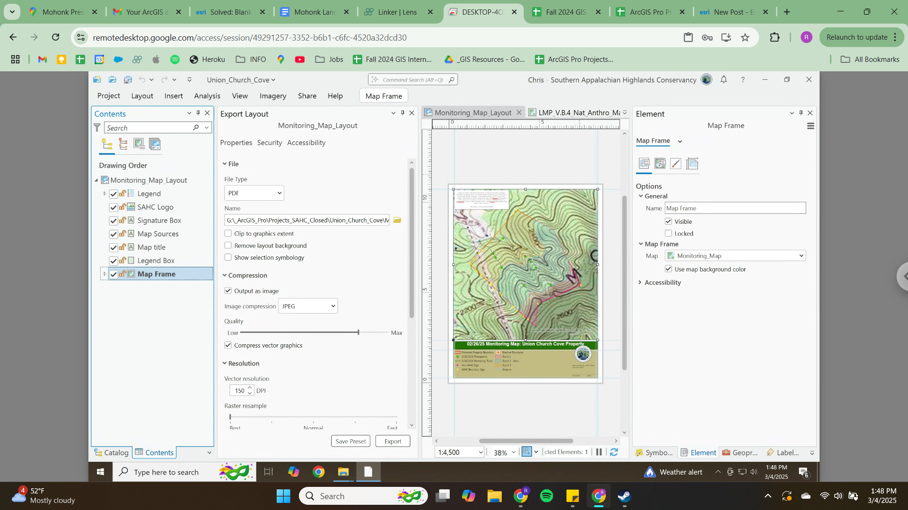Open Element Options tab icon
The image size is (908, 510).
(x=644, y=164)
